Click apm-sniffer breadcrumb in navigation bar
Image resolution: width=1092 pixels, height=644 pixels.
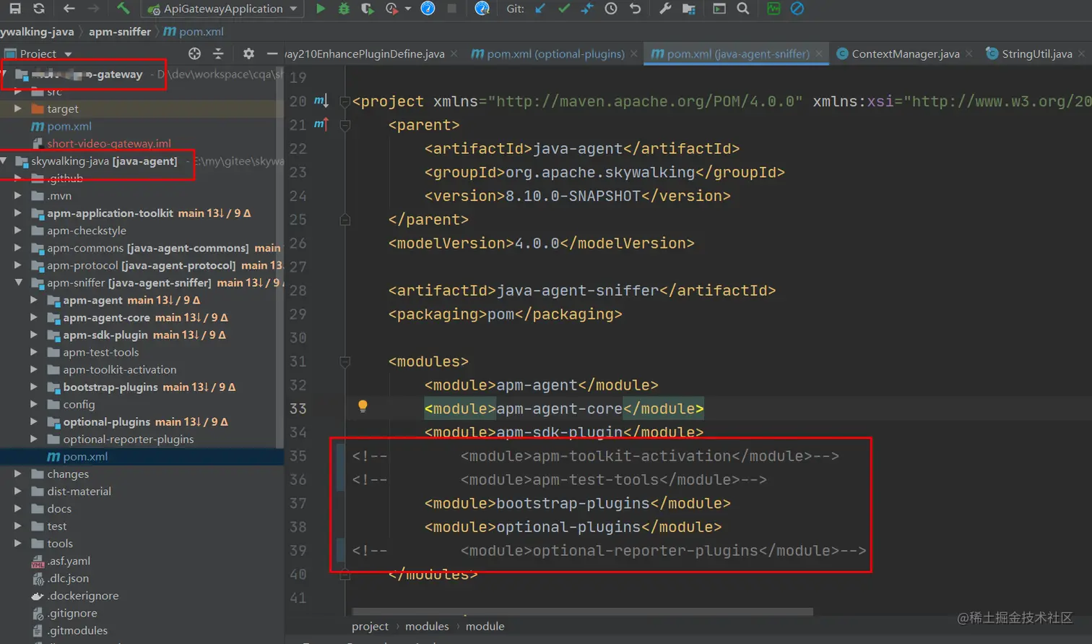pos(120,32)
